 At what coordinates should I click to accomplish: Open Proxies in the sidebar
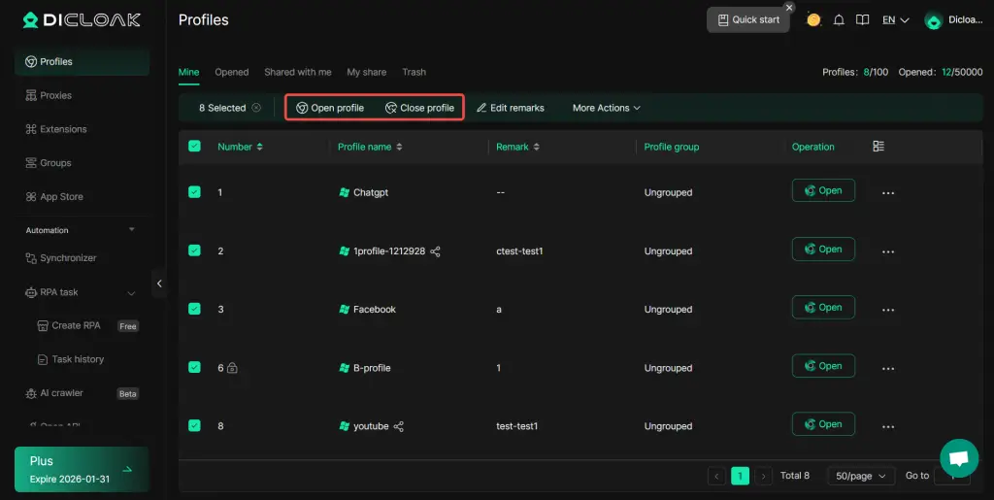click(55, 95)
